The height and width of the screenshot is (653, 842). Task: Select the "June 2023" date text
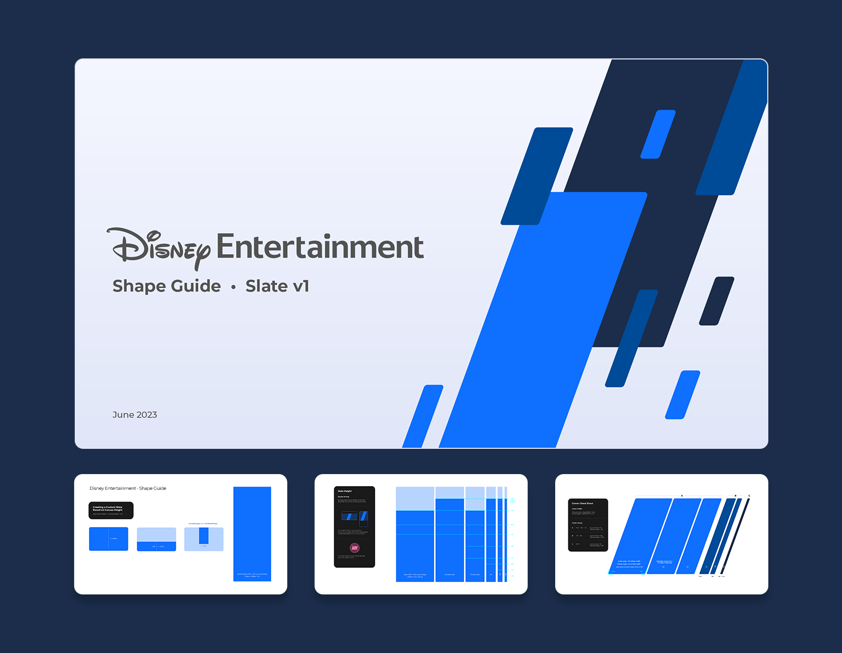tap(135, 415)
